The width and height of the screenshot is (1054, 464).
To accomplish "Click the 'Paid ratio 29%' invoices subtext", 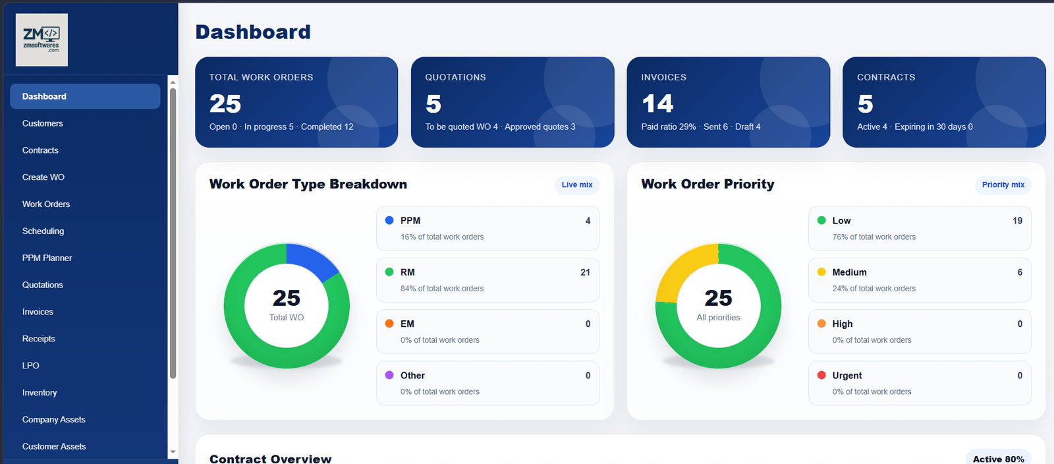I will tap(669, 127).
